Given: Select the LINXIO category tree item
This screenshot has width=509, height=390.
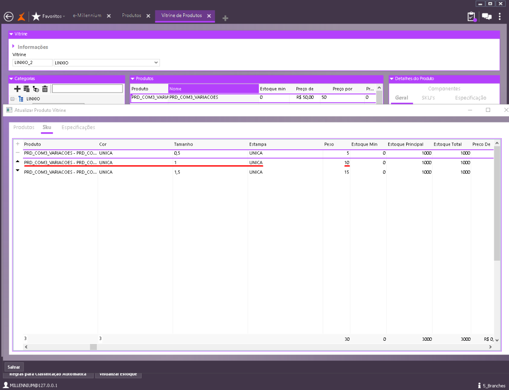Looking at the screenshot, I should (33, 99).
